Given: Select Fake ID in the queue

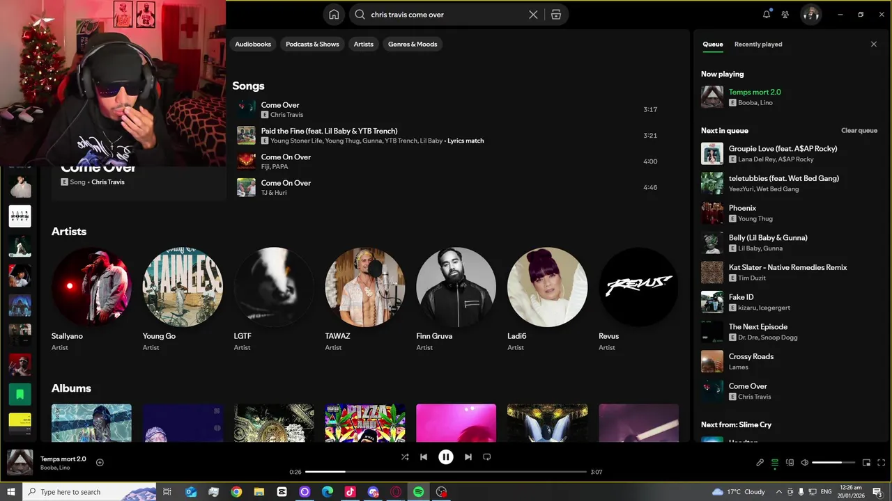Looking at the screenshot, I should coord(790,302).
